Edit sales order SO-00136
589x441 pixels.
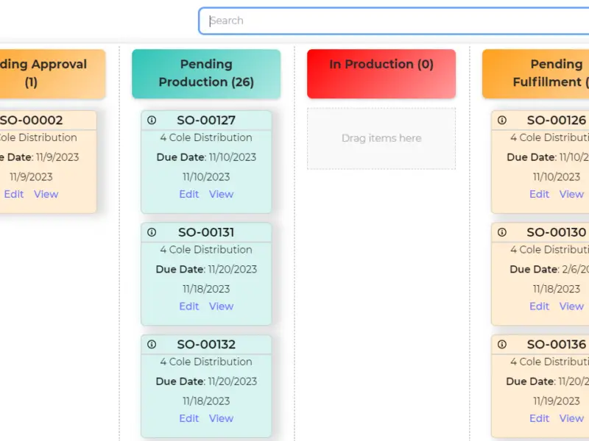pos(539,418)
